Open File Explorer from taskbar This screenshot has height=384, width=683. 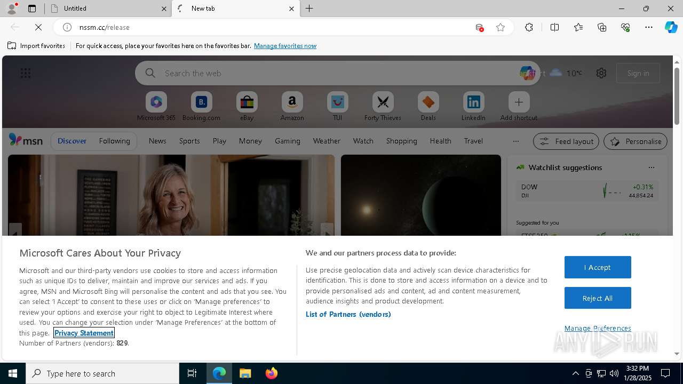[245, 373]
